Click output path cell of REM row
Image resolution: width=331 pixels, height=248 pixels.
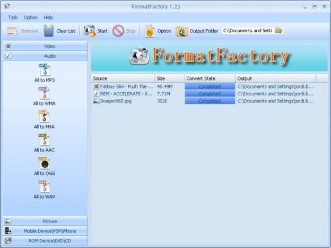tap(275, 94)
